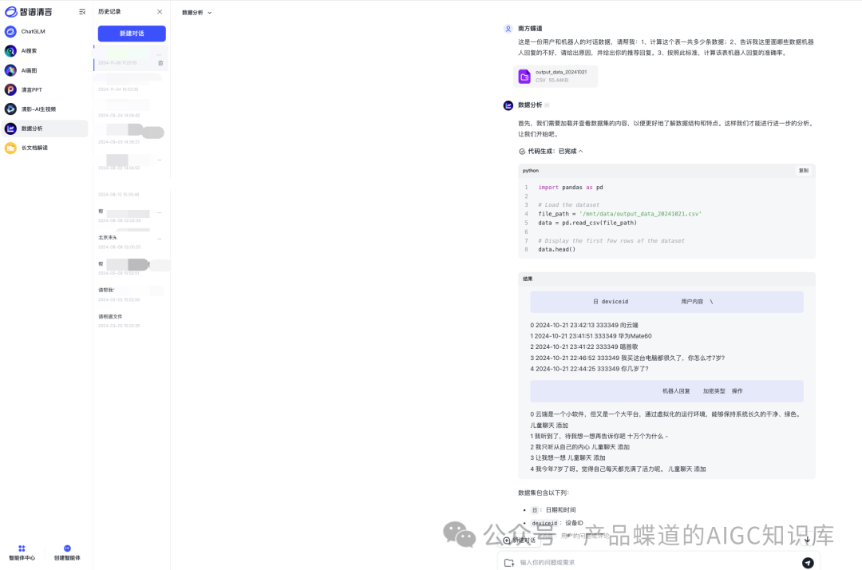Click the deviceid column header
The width and height of the screenshot is (862, 570).
615,302
